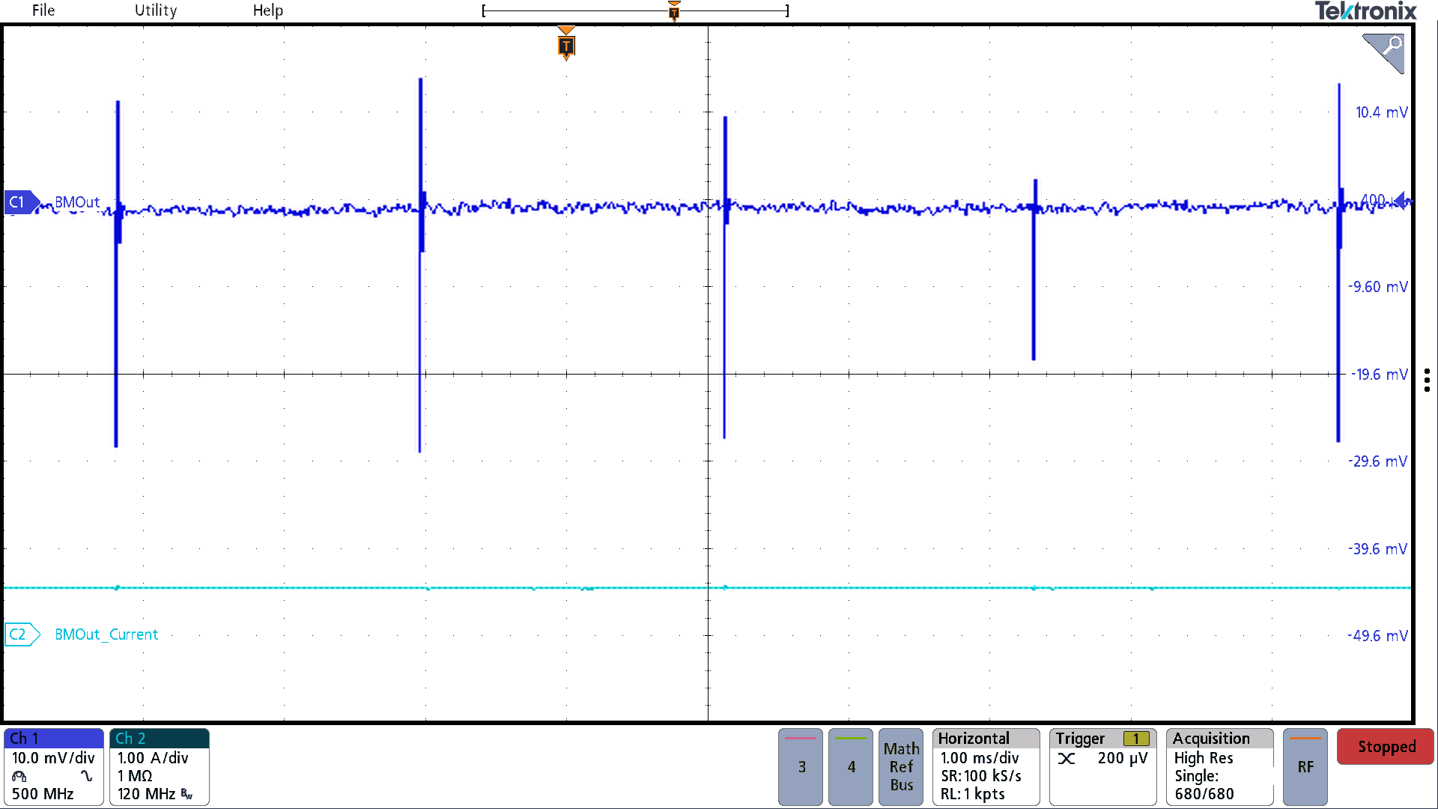Screen dimensions: 1438x809
Task: Select the Ch 2 channel badge
Action: point(159,766)
